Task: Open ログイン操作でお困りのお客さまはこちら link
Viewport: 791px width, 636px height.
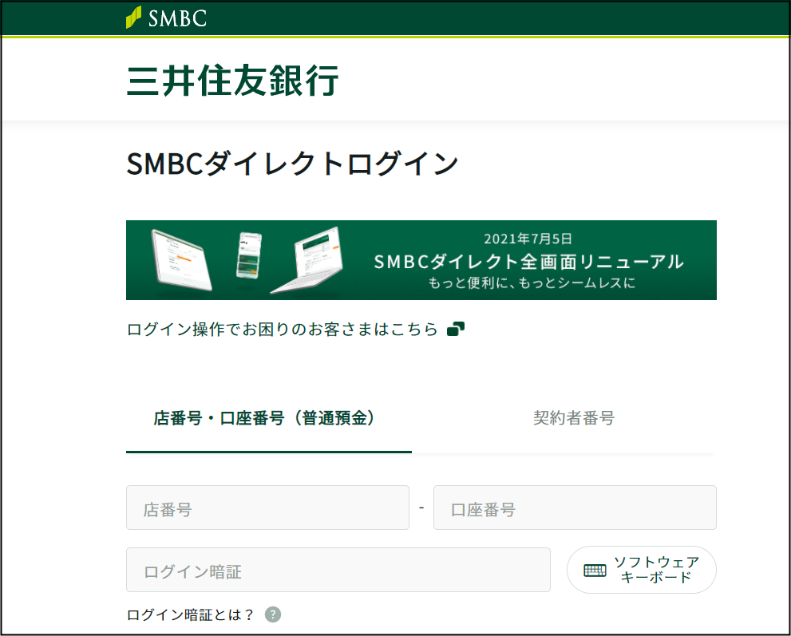Action: [x=282, y=330]
